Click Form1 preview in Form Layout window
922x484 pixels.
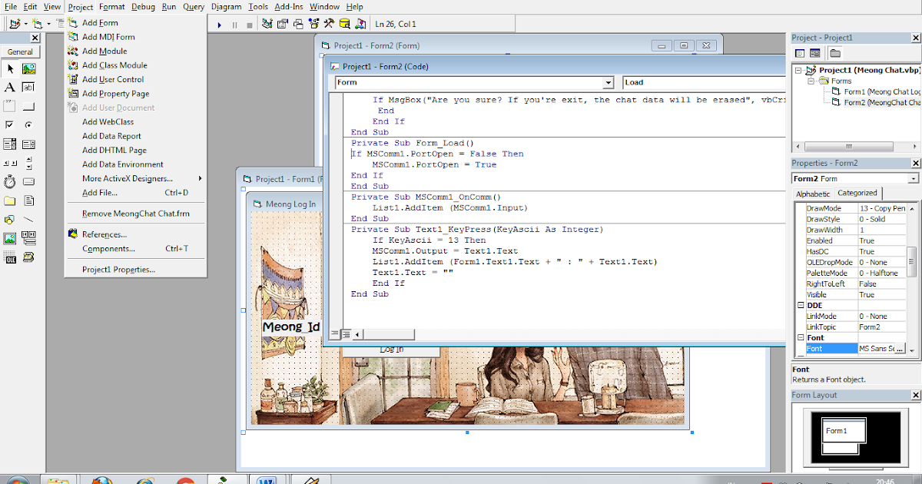tap(844, 431)
